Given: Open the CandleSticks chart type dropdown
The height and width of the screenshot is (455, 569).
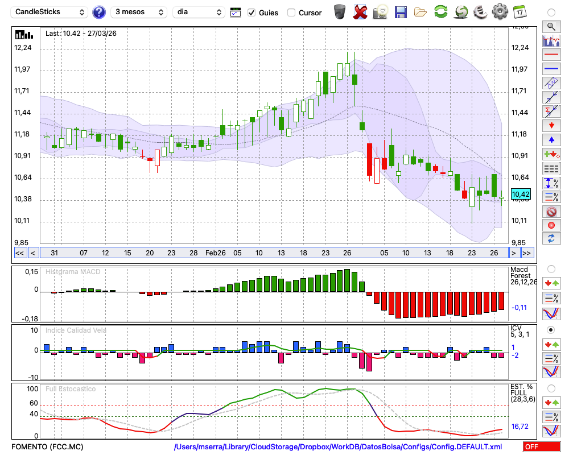Looking at the screenshot, I should pos(50,12).
